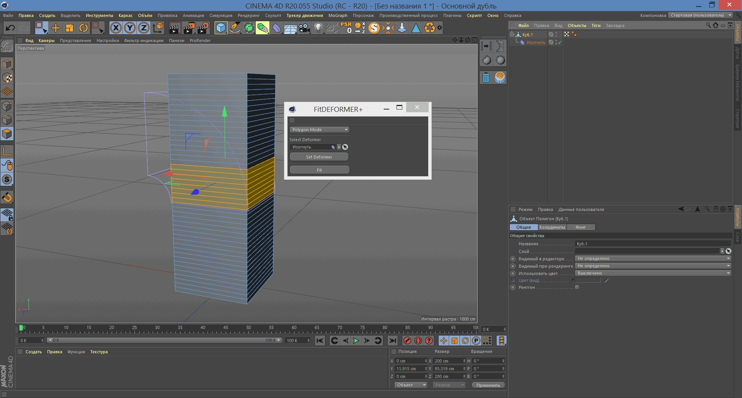Viewport: 742px width, 398px height.
Task: Click the blue triangle polygon icon
Action: click(416, 28)
